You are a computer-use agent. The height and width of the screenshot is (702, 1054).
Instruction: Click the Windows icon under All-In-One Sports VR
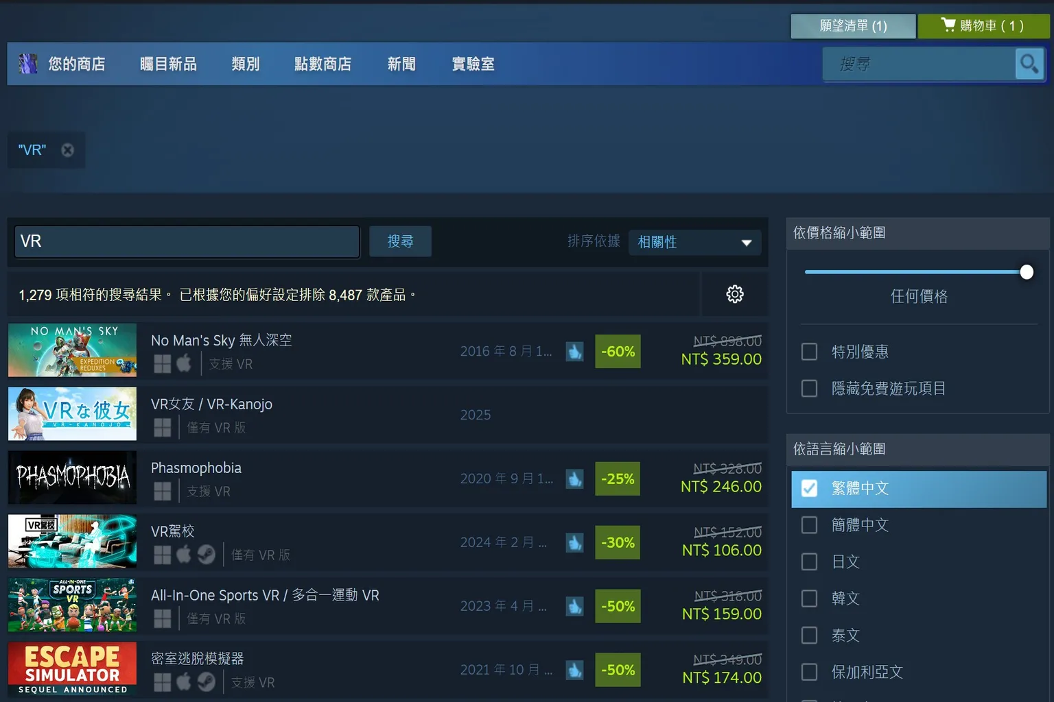(x=163, y=618)
